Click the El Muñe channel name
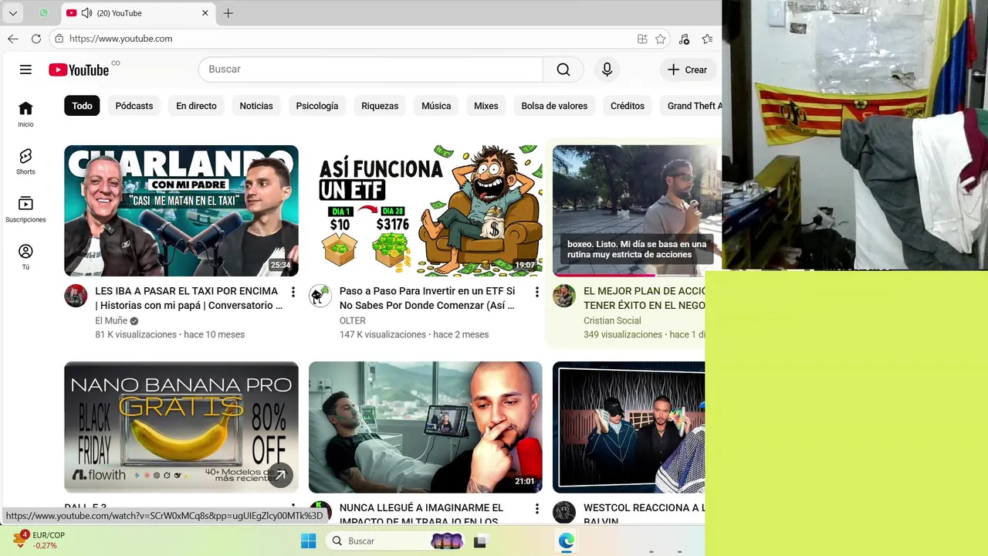This screenshot has width=988, height=556. coord(111,320)
